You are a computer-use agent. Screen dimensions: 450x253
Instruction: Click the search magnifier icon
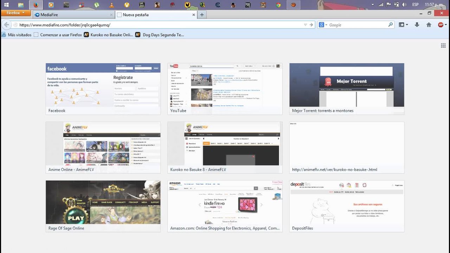pyautogui.click(x=390, y=25)
